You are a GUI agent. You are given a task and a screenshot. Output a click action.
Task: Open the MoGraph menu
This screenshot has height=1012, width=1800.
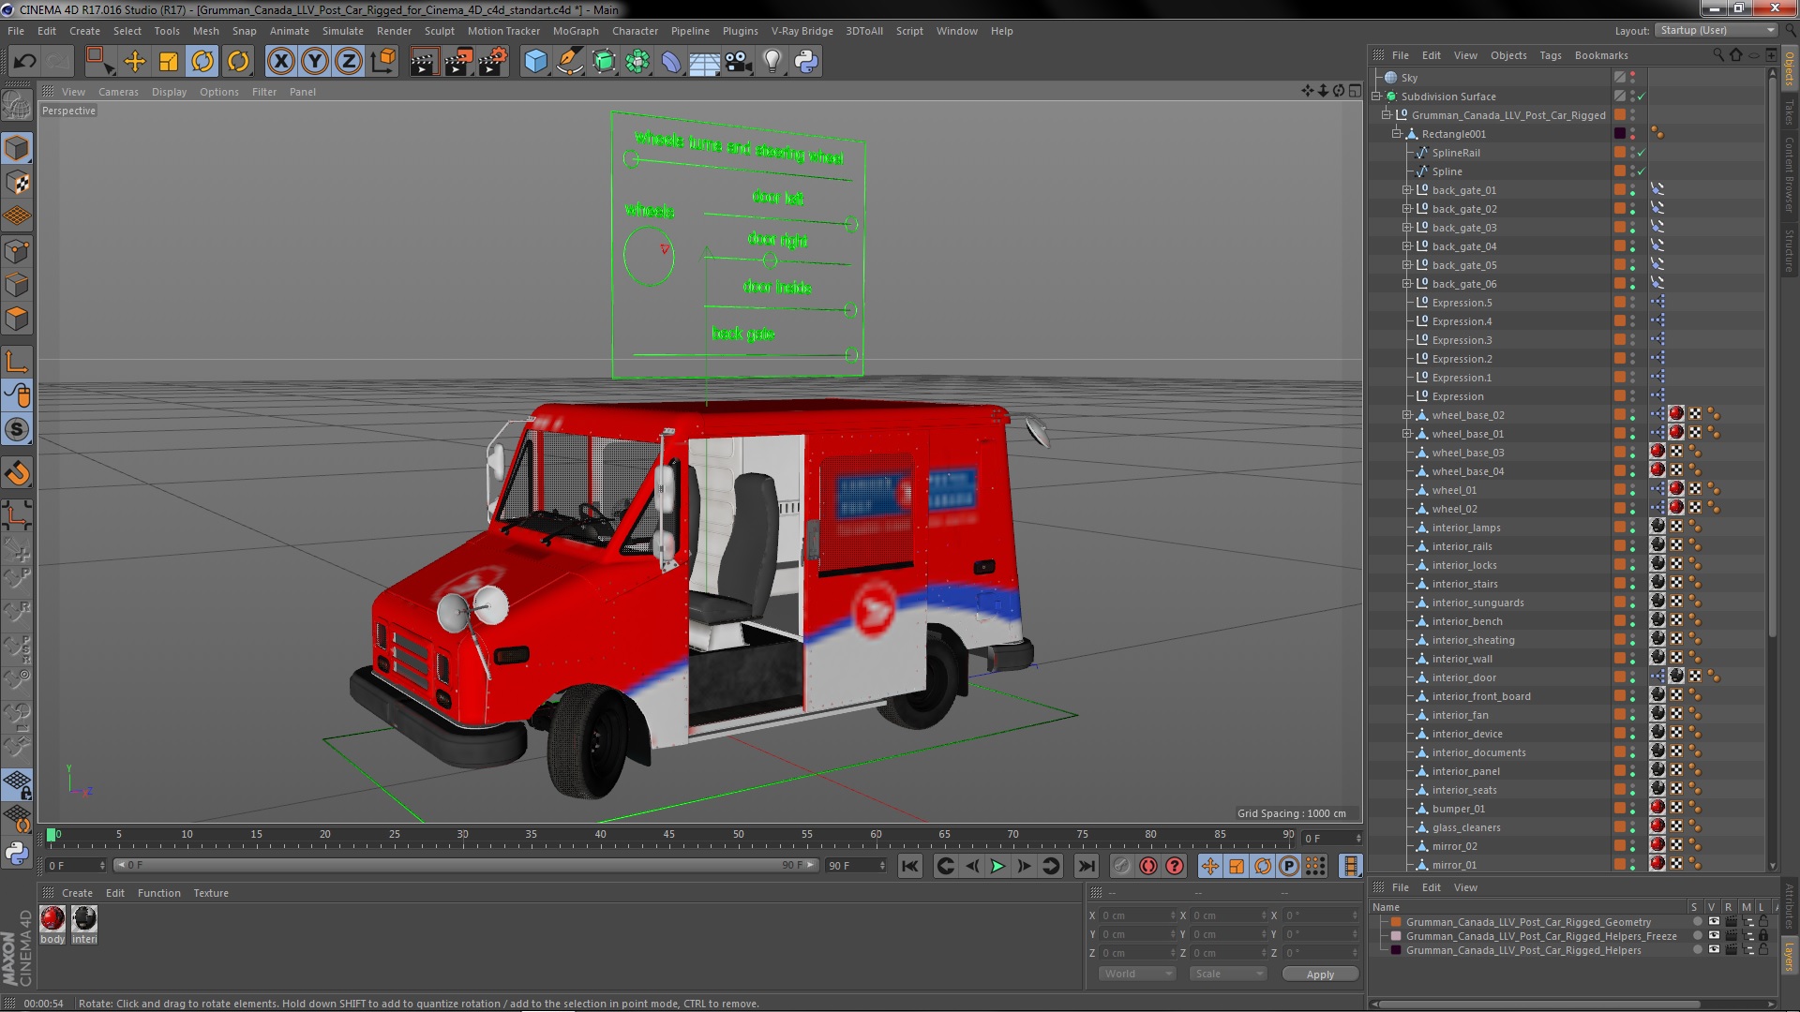click(x=576, y=31)
